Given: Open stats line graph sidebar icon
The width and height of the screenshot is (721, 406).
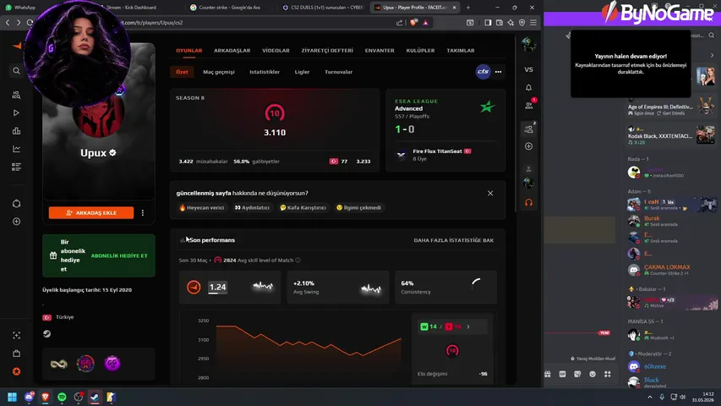Looking at the screenshot, I should pos(16,149).
